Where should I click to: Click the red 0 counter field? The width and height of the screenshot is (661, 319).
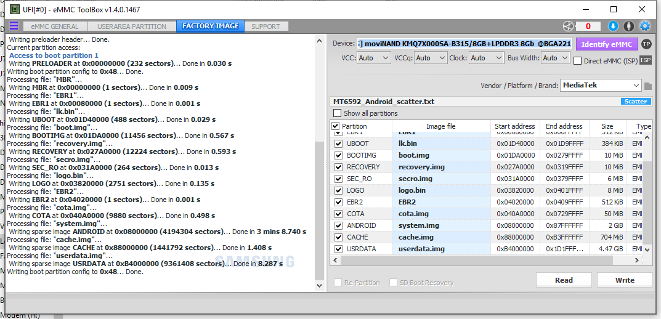588,26
